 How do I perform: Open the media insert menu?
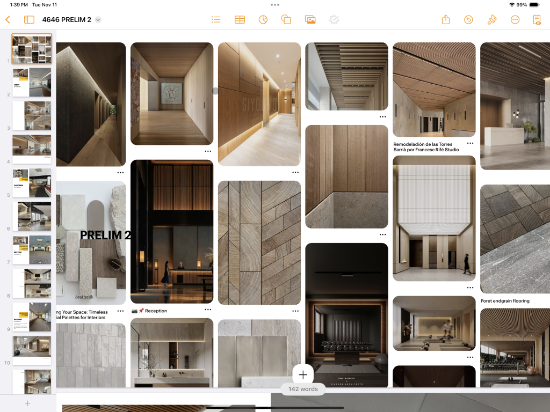point(310,20)
